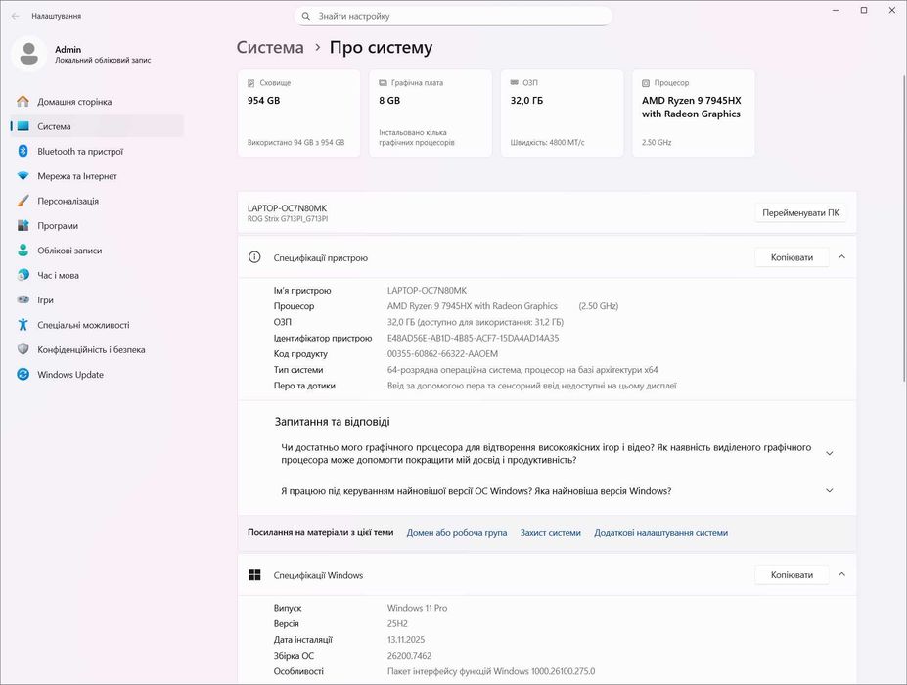Click the Admin account name
Viewport: 907px width, 685px height.
(68, 49)
